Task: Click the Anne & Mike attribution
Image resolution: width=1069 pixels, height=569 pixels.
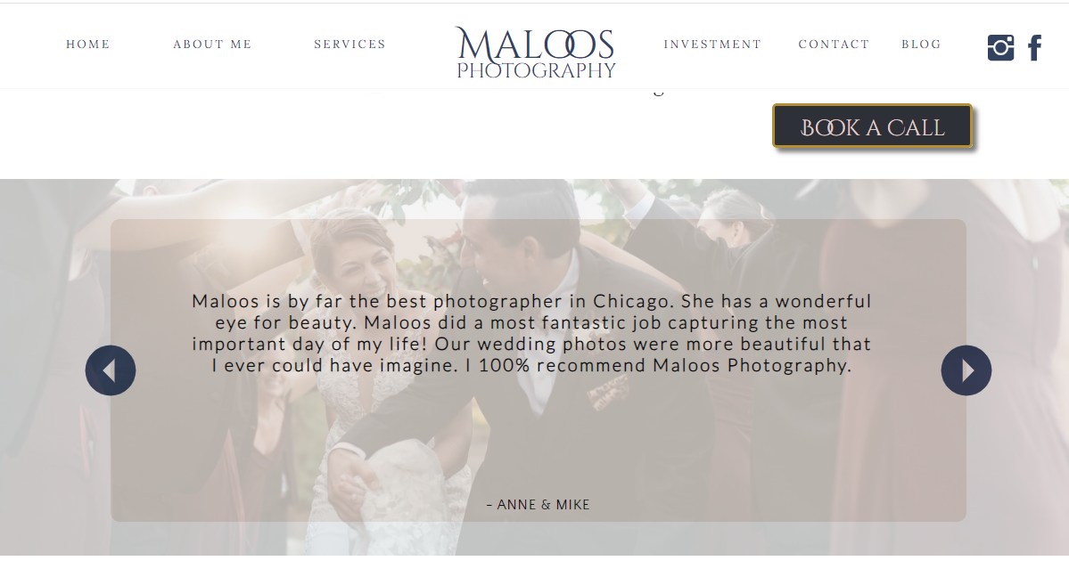Action: 539,505
